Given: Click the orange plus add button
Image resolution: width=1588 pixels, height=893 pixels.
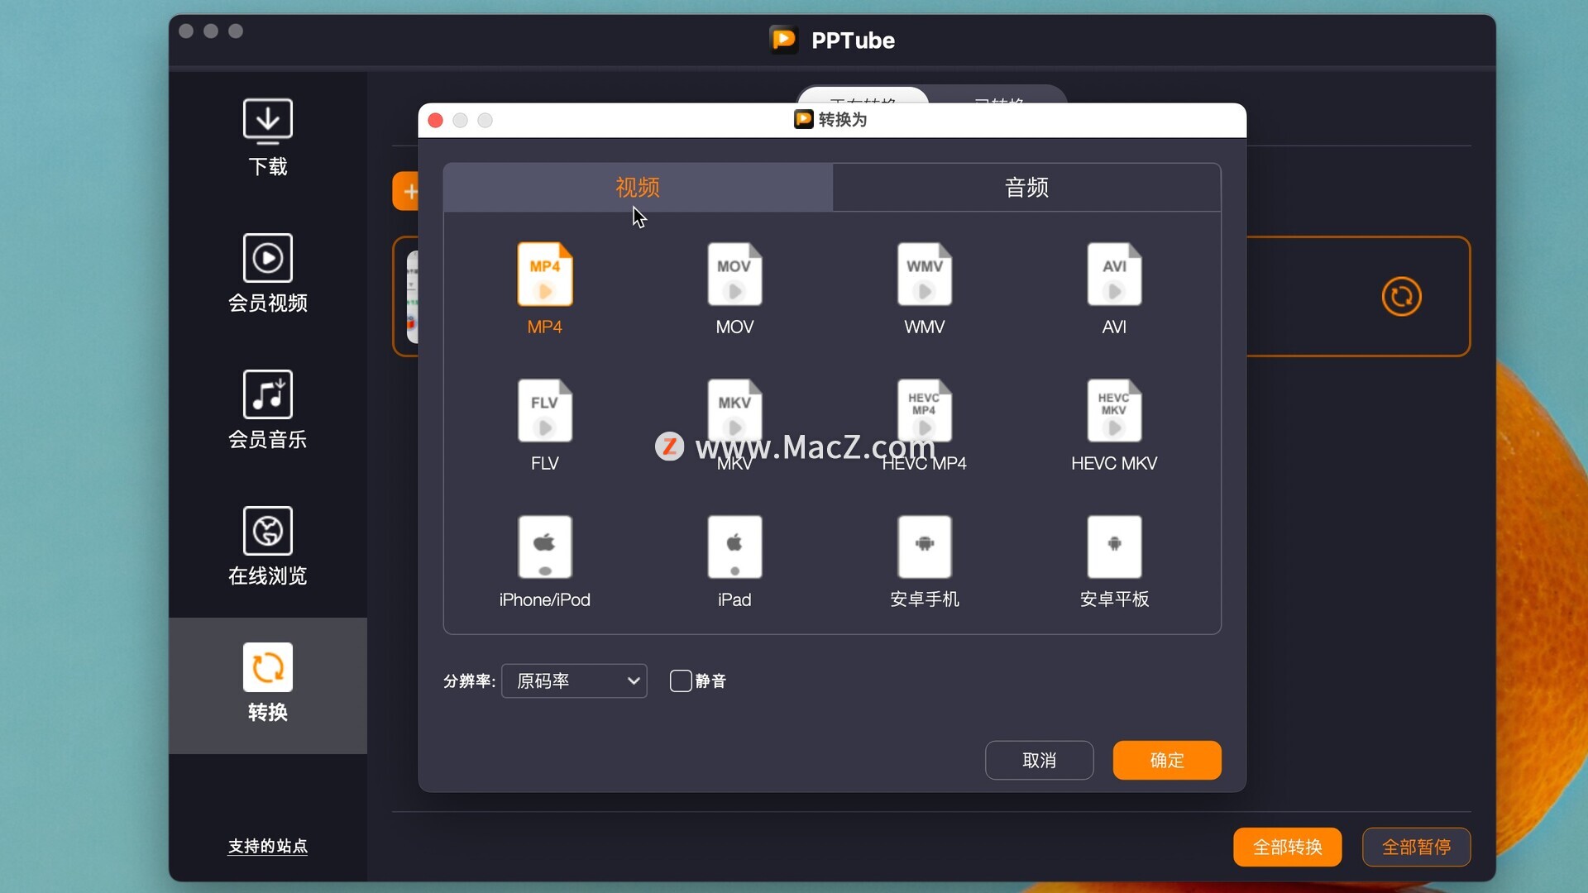Looking at the screenshot, I should coord(407,191).
